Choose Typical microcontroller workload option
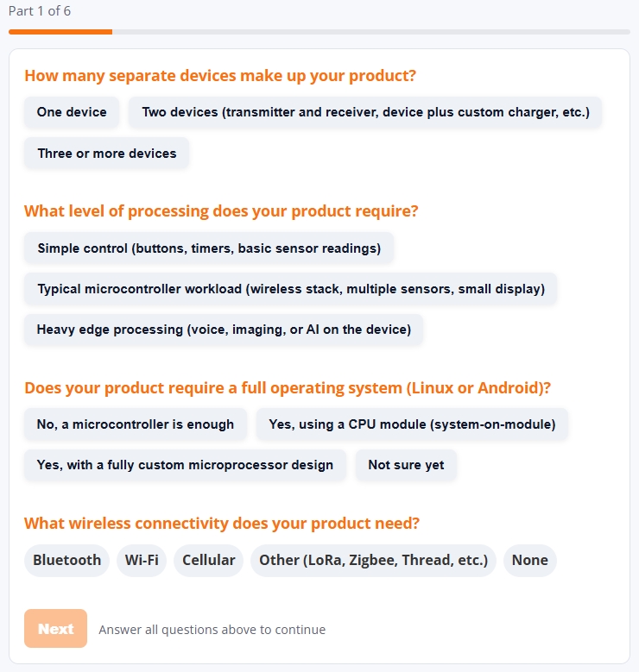The height and width of the screenshot is (672, 639). click(x=290, y=289)
